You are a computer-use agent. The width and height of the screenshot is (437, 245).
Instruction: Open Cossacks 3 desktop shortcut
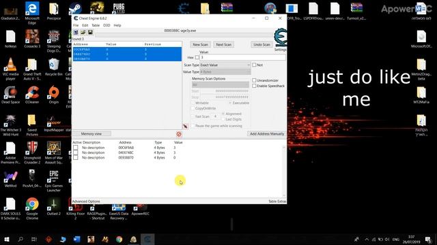point(32,39)
